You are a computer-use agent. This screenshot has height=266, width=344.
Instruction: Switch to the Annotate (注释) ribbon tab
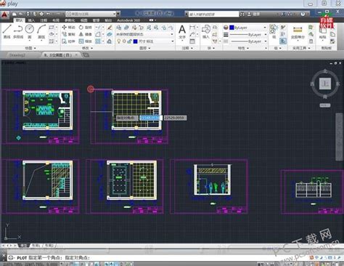[44, 20]
